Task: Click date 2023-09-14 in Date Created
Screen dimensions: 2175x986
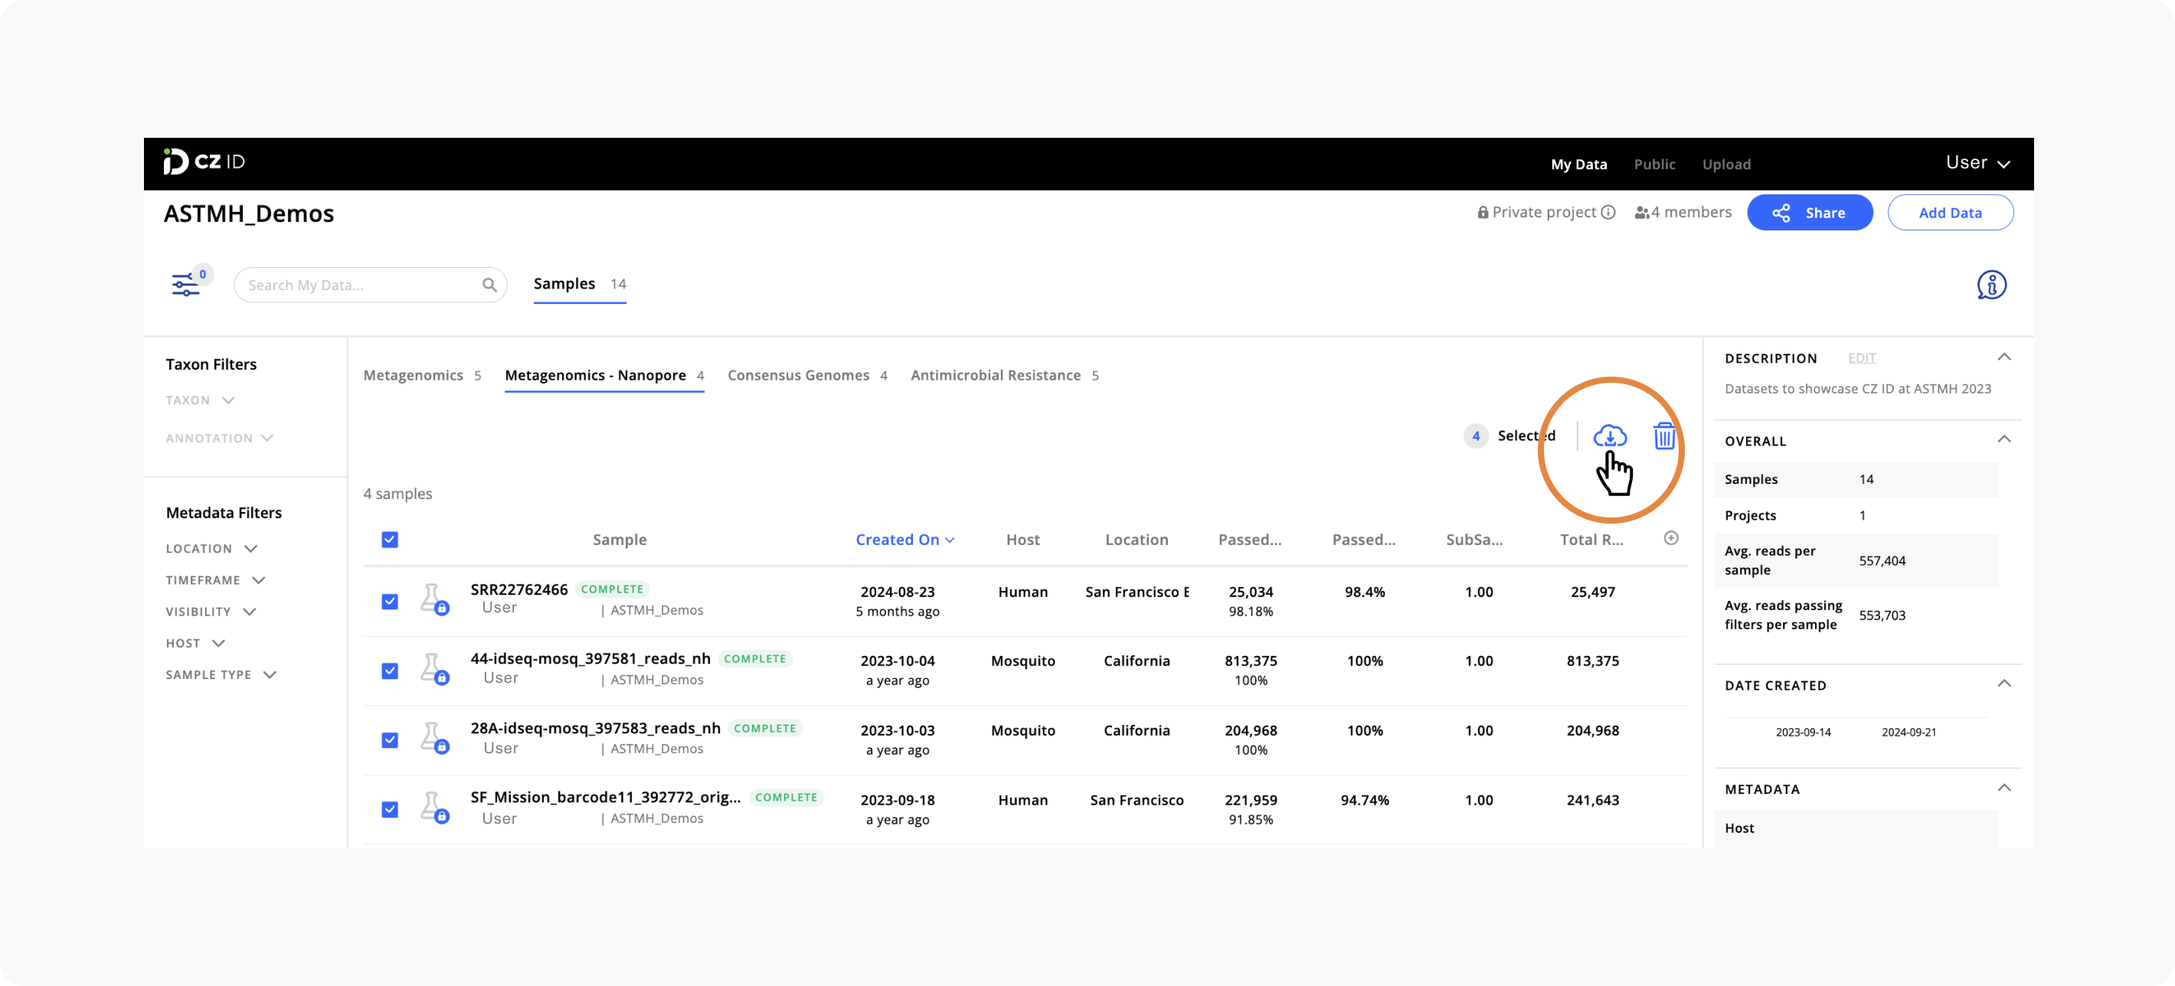Action: pyautogui.click(x=1803, y=732)
